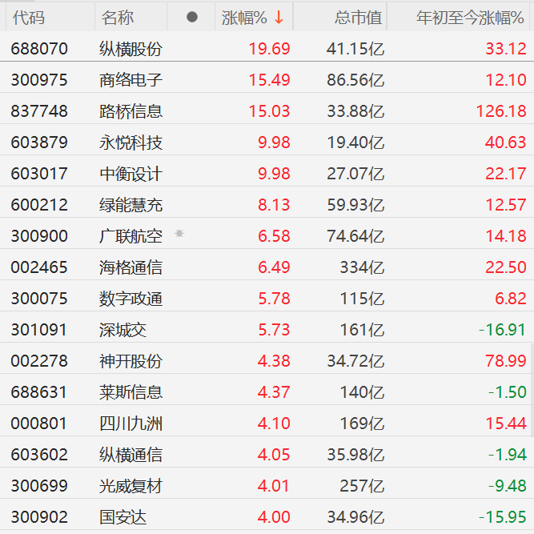The image size is (534, 534).
Task: Select stock code 603879
Action: click(x=39, y=143)
